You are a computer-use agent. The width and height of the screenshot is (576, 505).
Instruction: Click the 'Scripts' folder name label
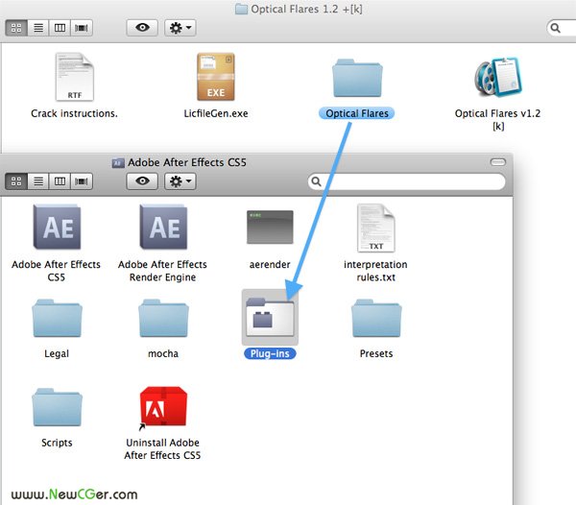[x=57, y=443]
